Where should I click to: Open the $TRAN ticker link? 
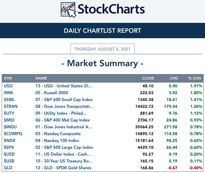coord(11,106)
